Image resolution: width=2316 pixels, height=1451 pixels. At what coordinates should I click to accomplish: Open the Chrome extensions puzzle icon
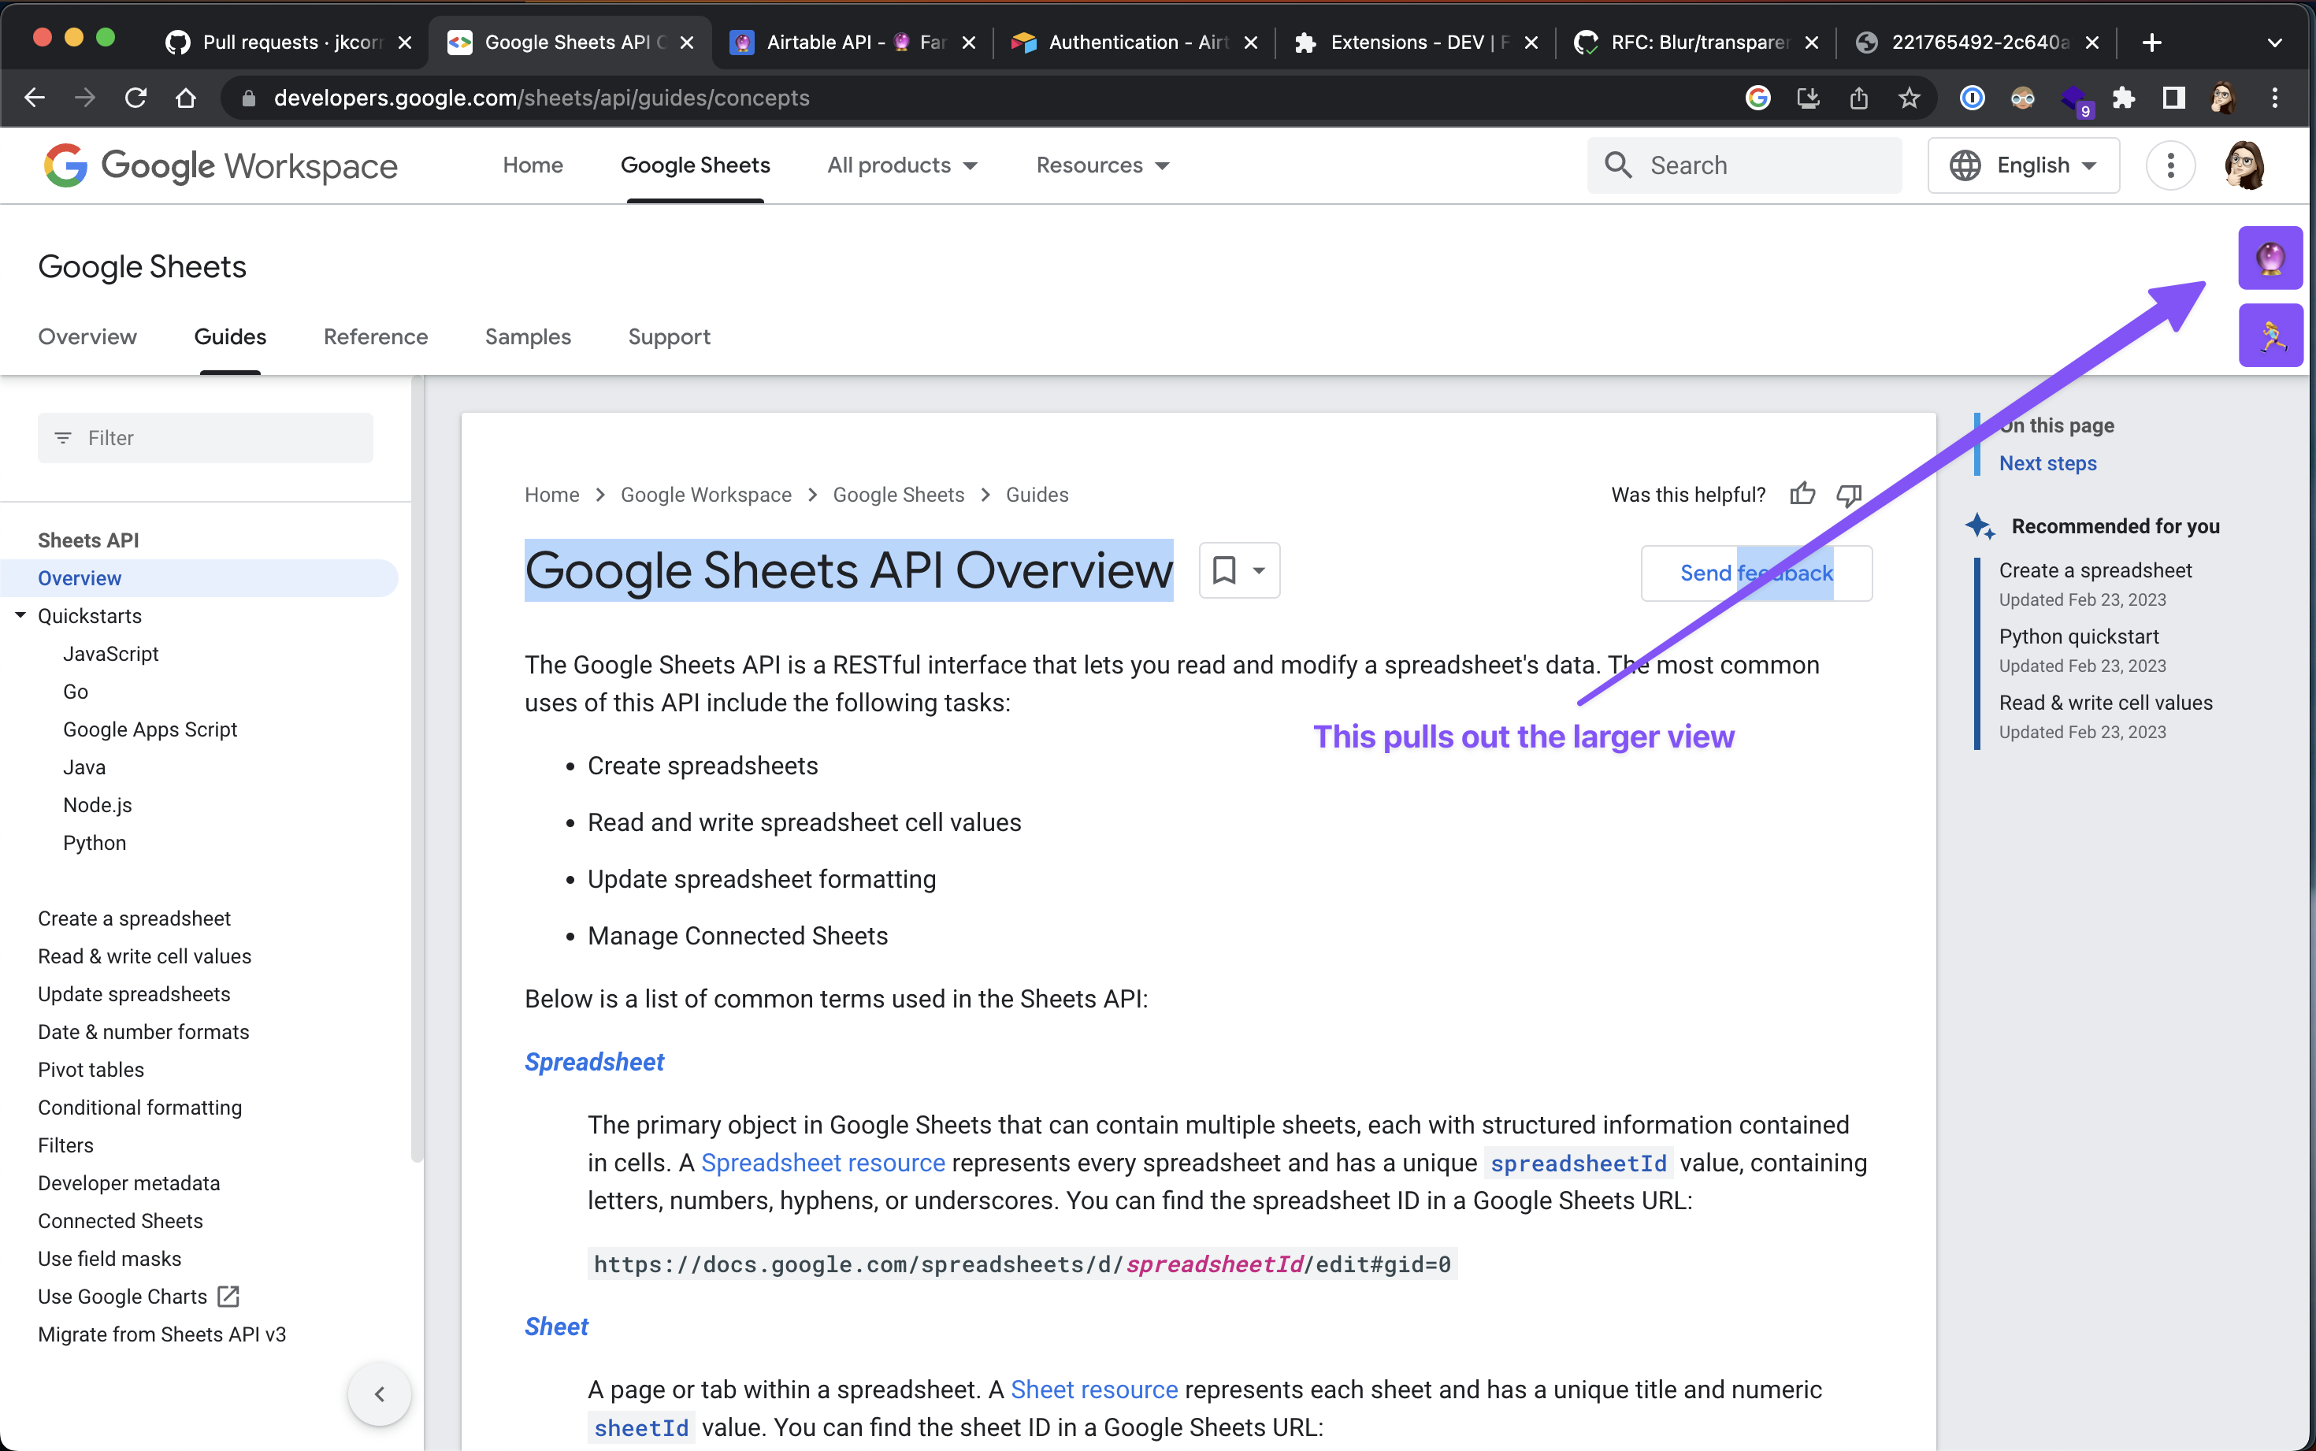pyautogui.click(x=2123, y=98)
